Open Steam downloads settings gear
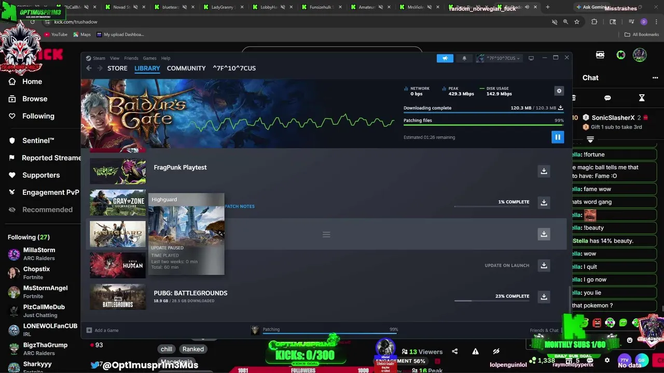The image size is (664, 373). pos(559,91)
